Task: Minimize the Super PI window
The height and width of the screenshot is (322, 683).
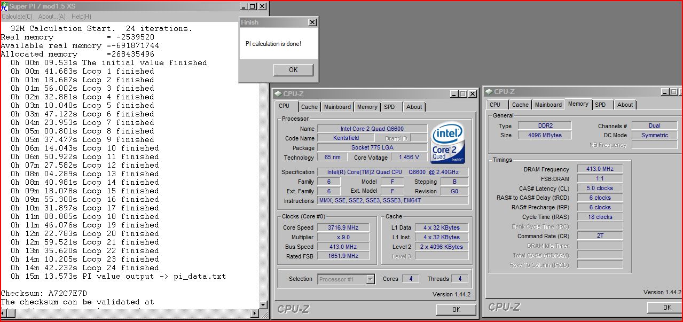Action: click(x=244, y=6)
